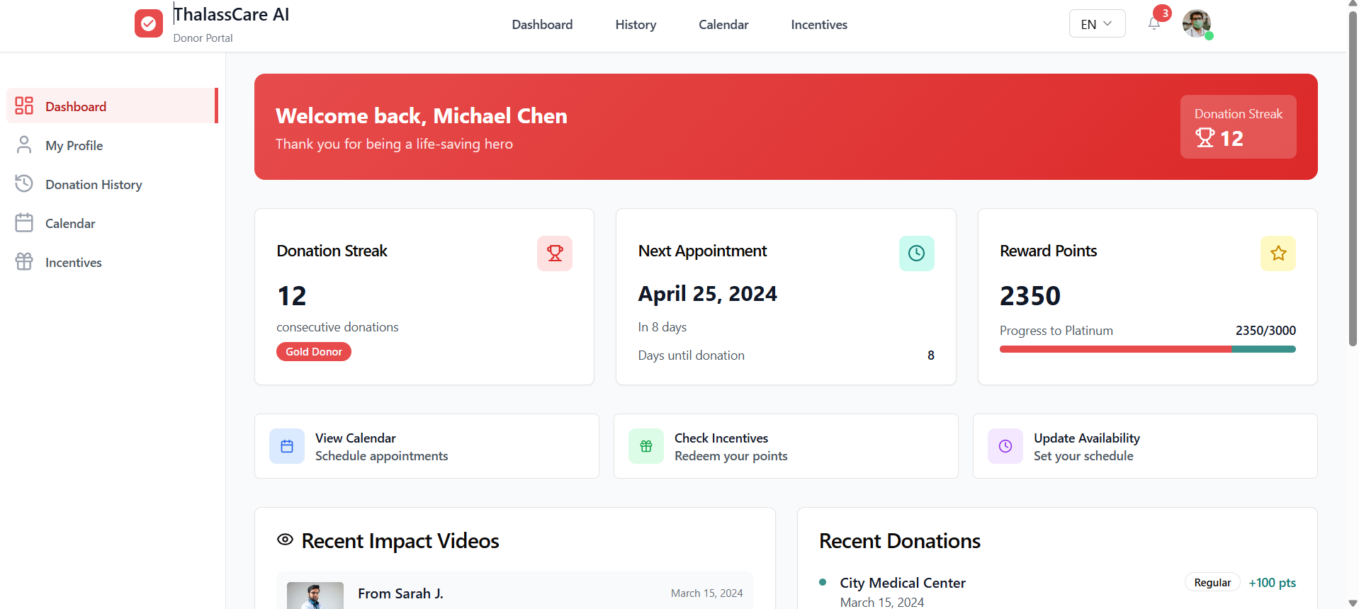
Task: Click the Donation History clock icon
Action: (x=24, y=183)
